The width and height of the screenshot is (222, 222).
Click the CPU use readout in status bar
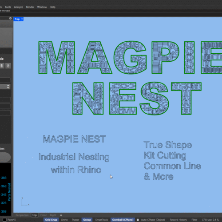pos(210,220)
